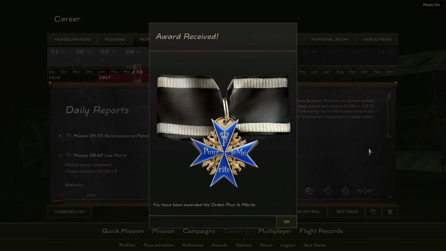Viewport: 446px width, 251px height.
Task: Open Flight Records menu
Action: point(321,231)
